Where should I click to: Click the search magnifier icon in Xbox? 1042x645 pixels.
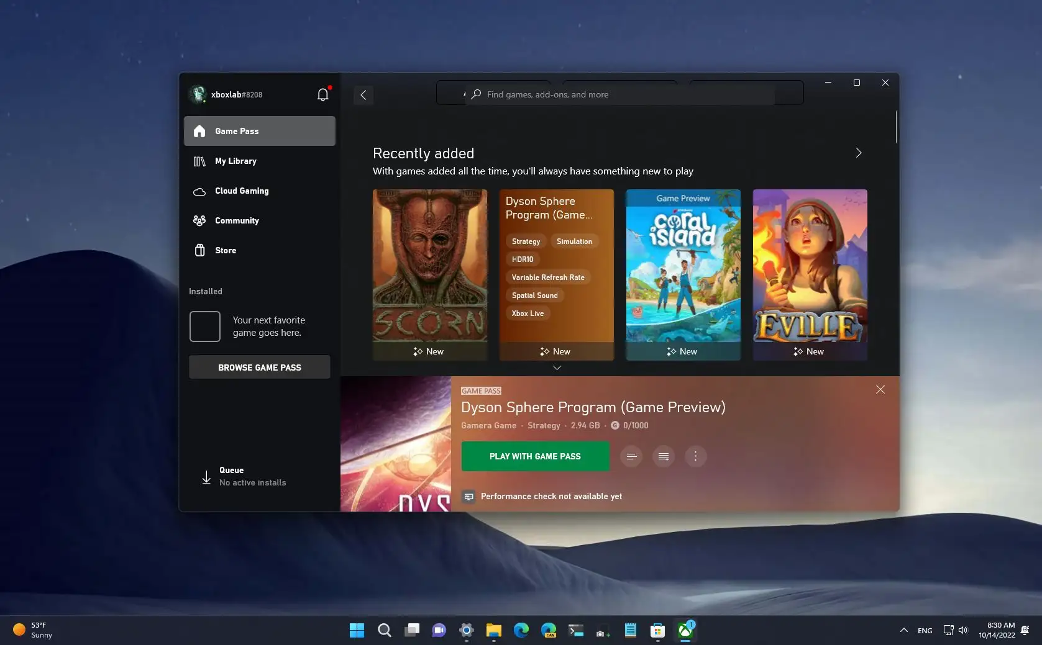pos(476,94)
